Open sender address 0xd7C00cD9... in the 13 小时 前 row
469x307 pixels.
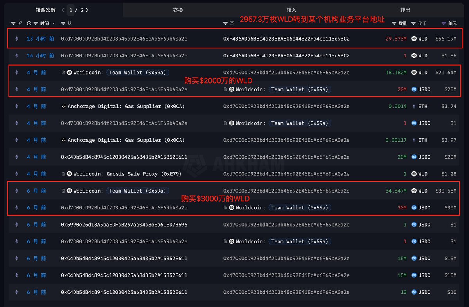124,39
